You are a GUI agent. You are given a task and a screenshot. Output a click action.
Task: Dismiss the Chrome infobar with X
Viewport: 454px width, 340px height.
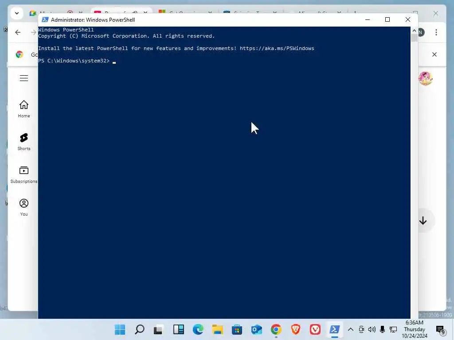(x=434, y=54)
